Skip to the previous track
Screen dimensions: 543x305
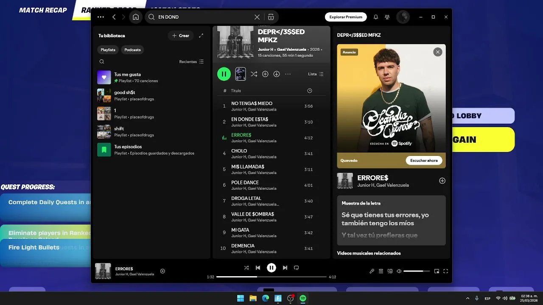pyautogui.click(x=258, y=268)
